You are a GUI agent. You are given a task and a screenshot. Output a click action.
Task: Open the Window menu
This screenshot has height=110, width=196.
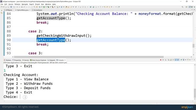(48, 4)
